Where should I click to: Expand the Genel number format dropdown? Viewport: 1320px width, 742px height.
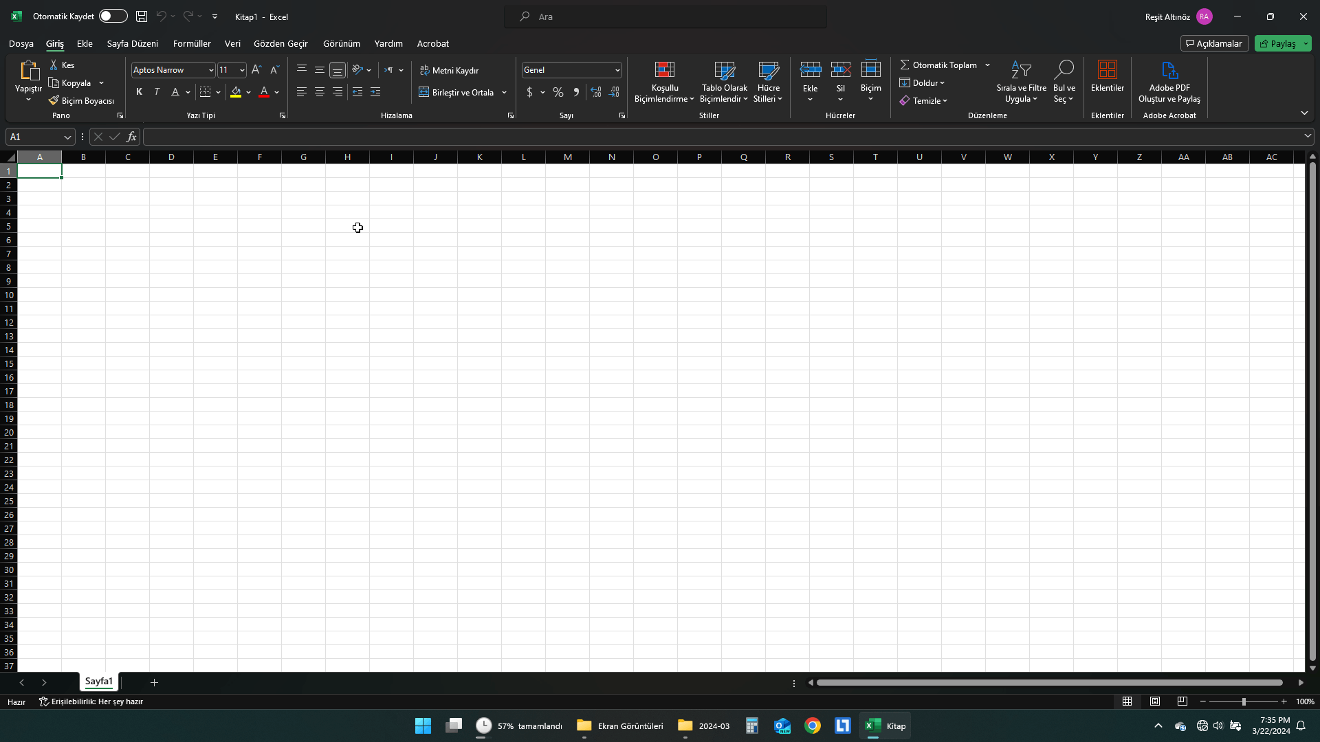[617, 70]
